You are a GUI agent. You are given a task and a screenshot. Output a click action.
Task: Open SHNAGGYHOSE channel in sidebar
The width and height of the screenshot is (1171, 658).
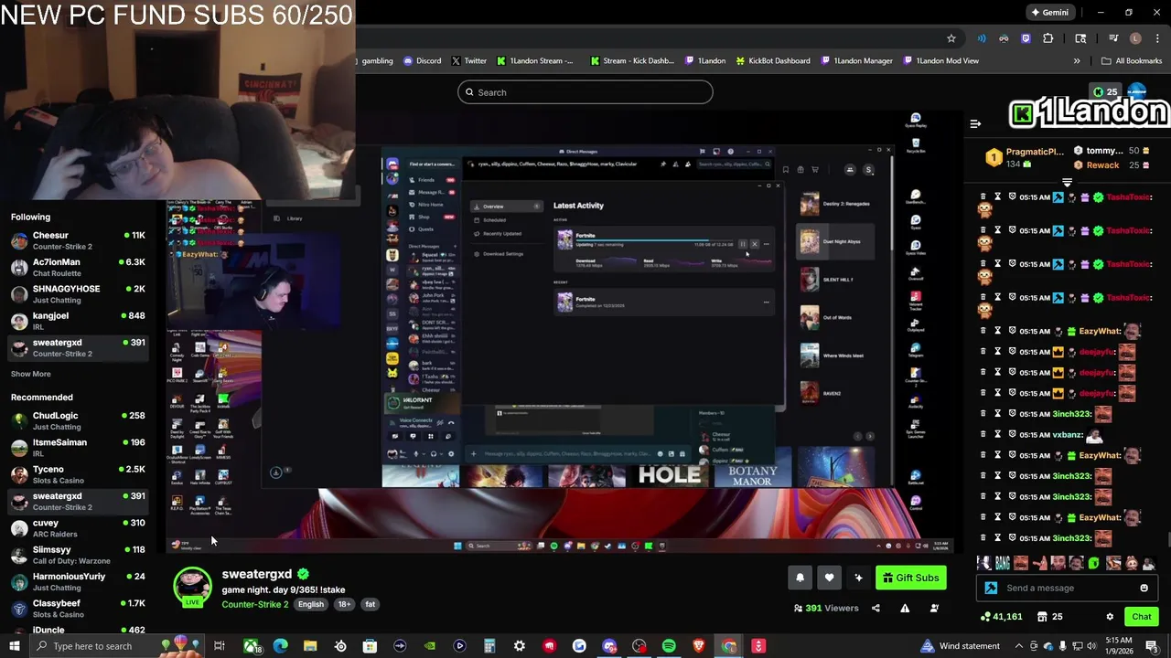pyautogui.click(x=77, y=293)
